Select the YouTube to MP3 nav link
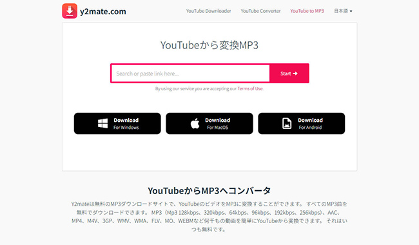 [307, 11]
